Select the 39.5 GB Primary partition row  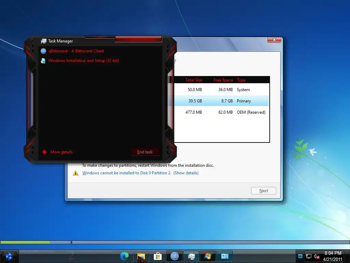click(221, 101)
